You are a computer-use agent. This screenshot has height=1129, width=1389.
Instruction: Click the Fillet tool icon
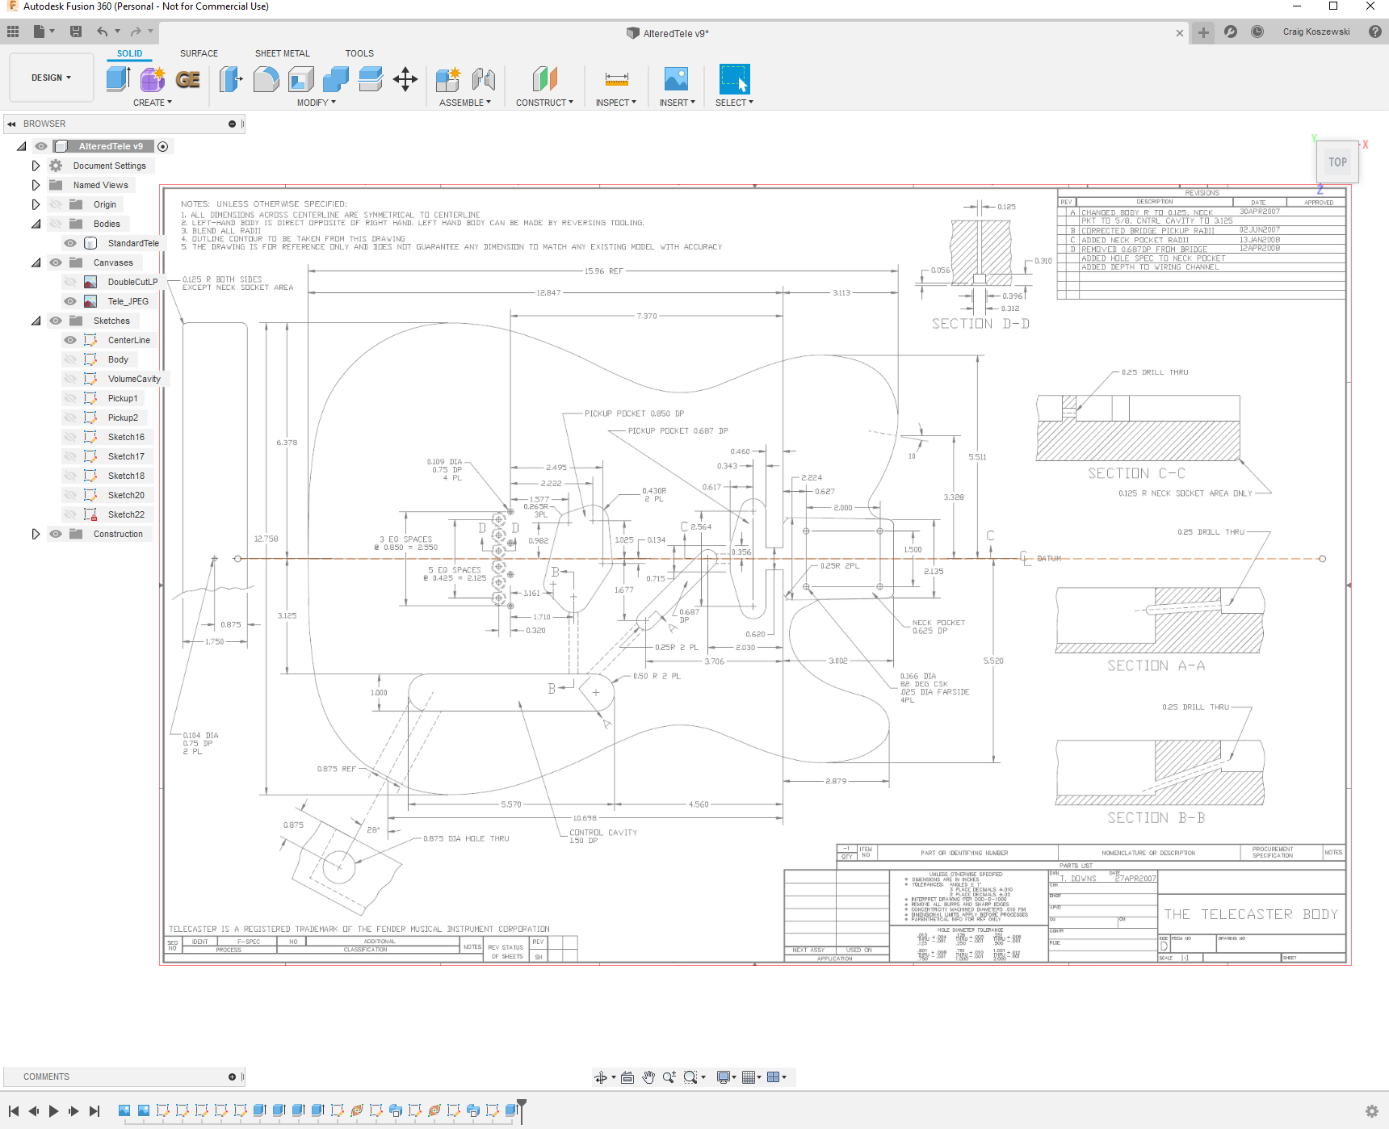[266, 79]
